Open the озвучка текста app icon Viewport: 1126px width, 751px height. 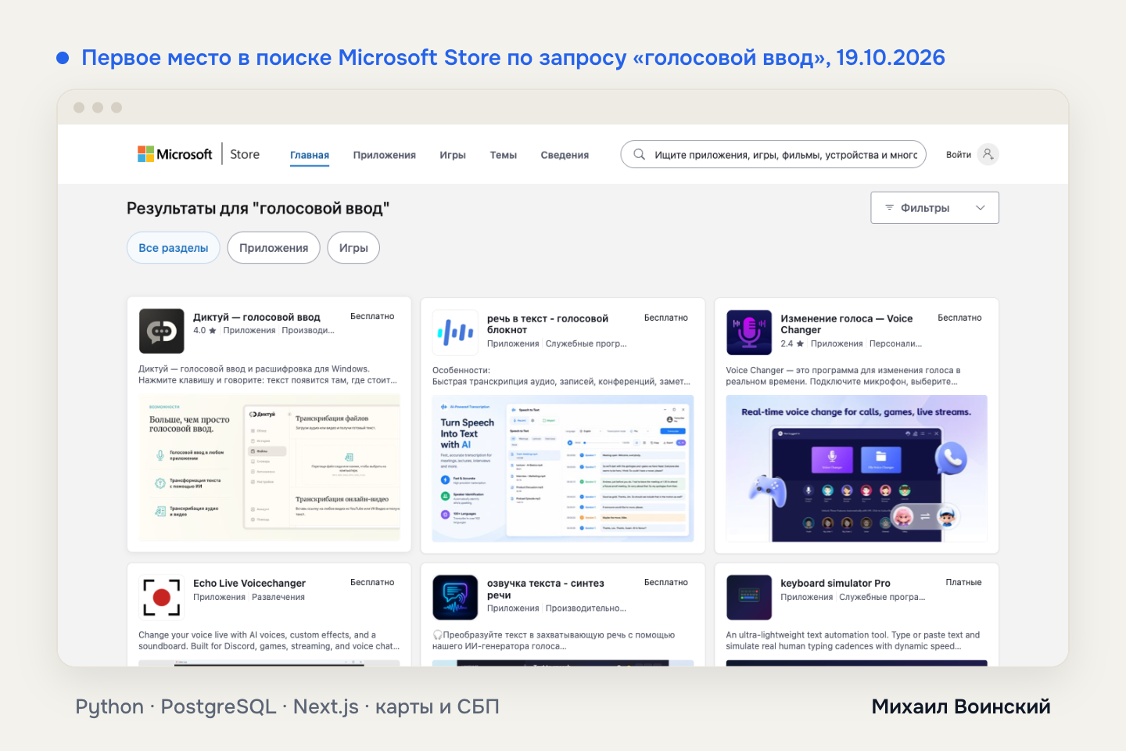pos(456,598)
